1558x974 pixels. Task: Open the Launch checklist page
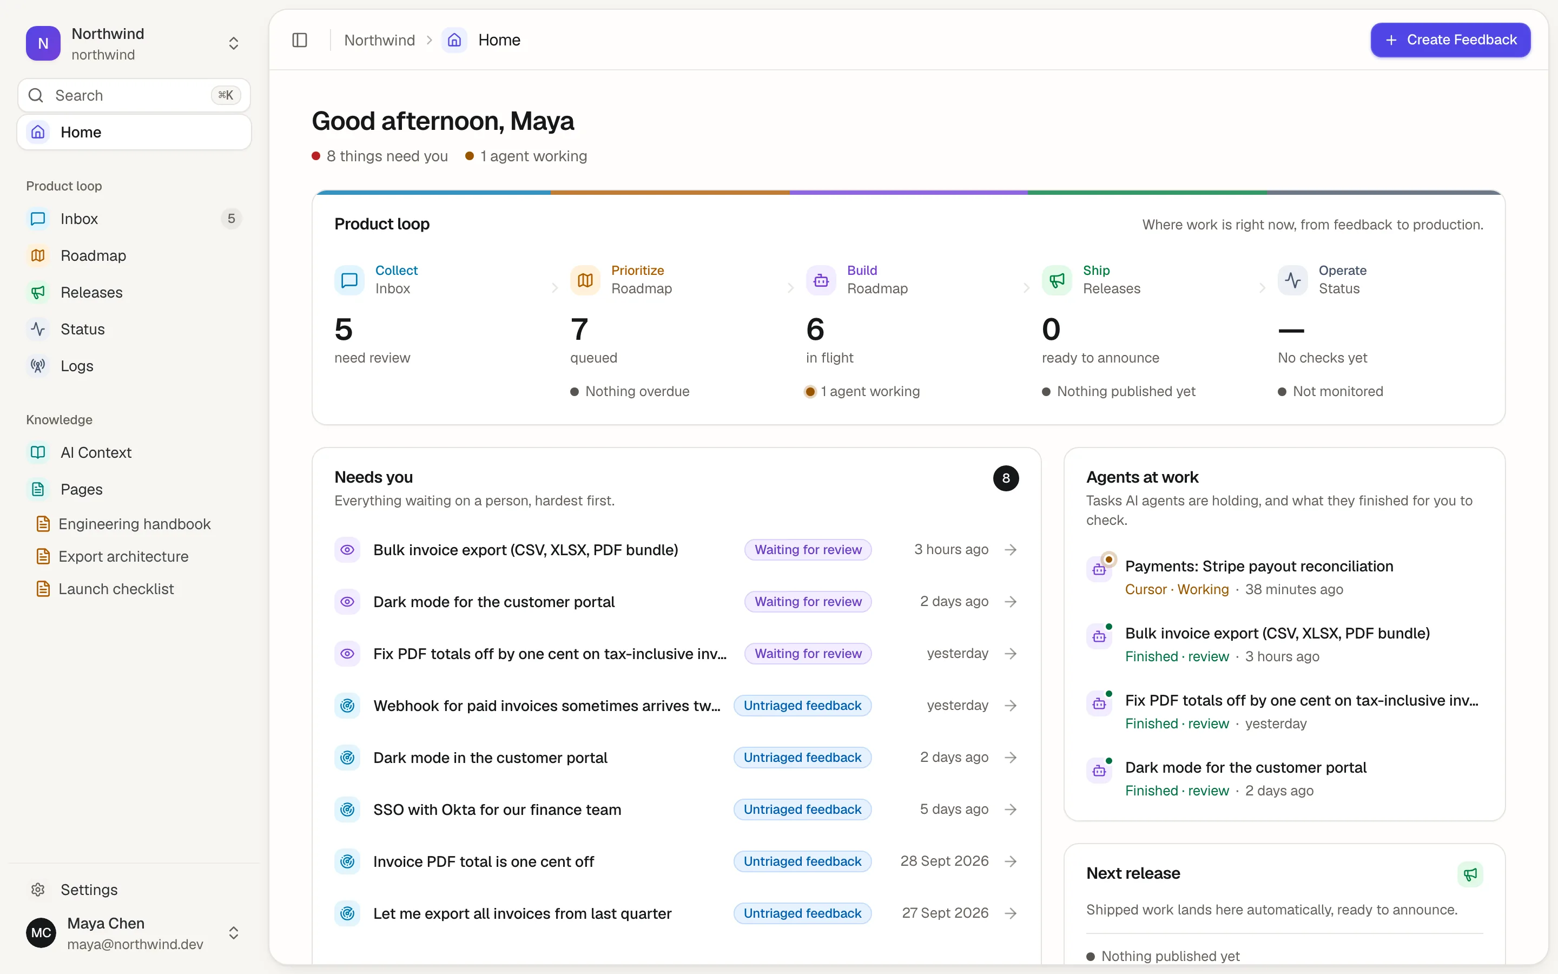click(134, 589)
